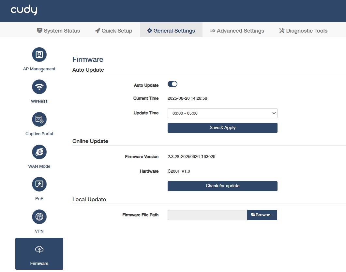The height and width of the screenshot is (272, 346).
Task: Click the folder icon on Browse button
Action: tap(253, 215)
